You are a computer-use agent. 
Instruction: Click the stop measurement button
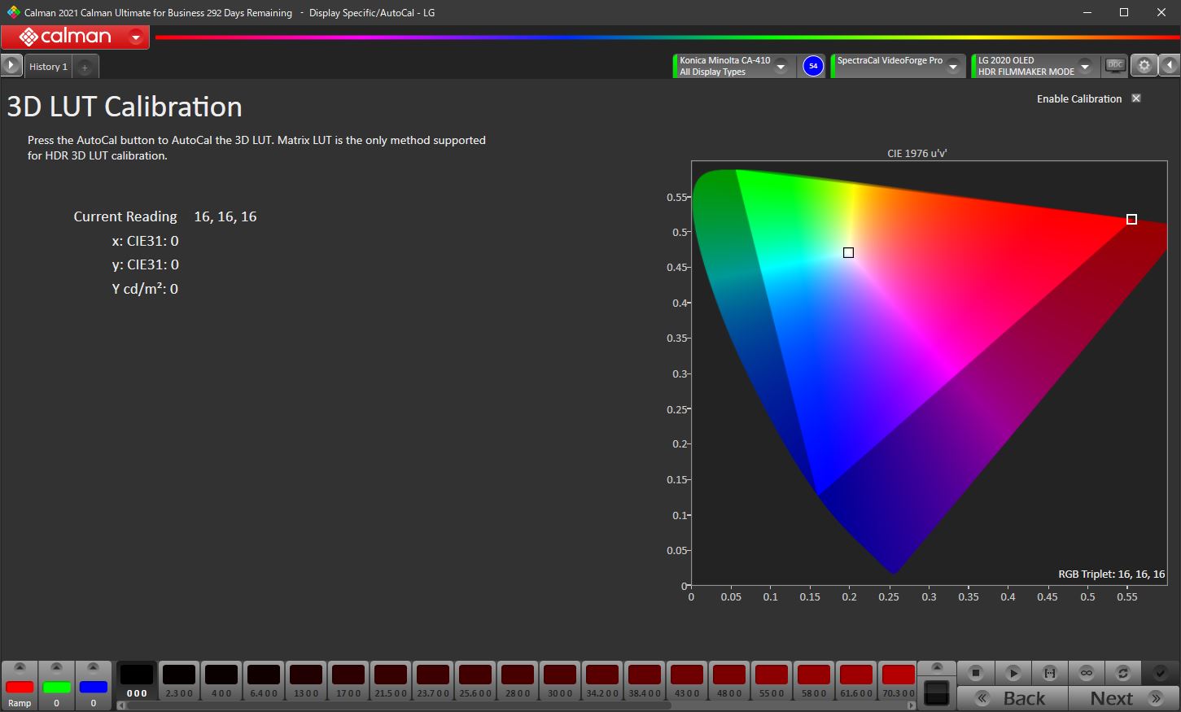975,673
